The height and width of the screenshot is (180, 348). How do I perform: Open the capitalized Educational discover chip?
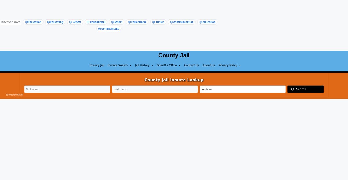click(137, 22)
